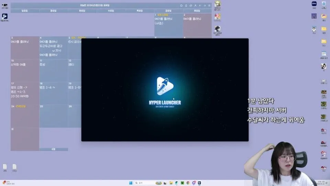
Task: Click the calendar widget user icon
Action: pyautogui.click(x=195, y=6)
